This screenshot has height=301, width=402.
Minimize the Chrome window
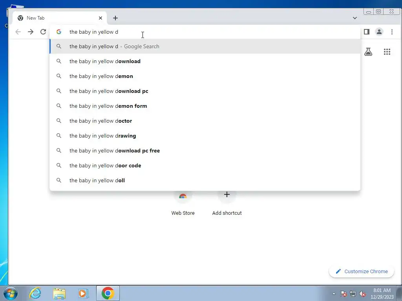[x=369, y=11]
